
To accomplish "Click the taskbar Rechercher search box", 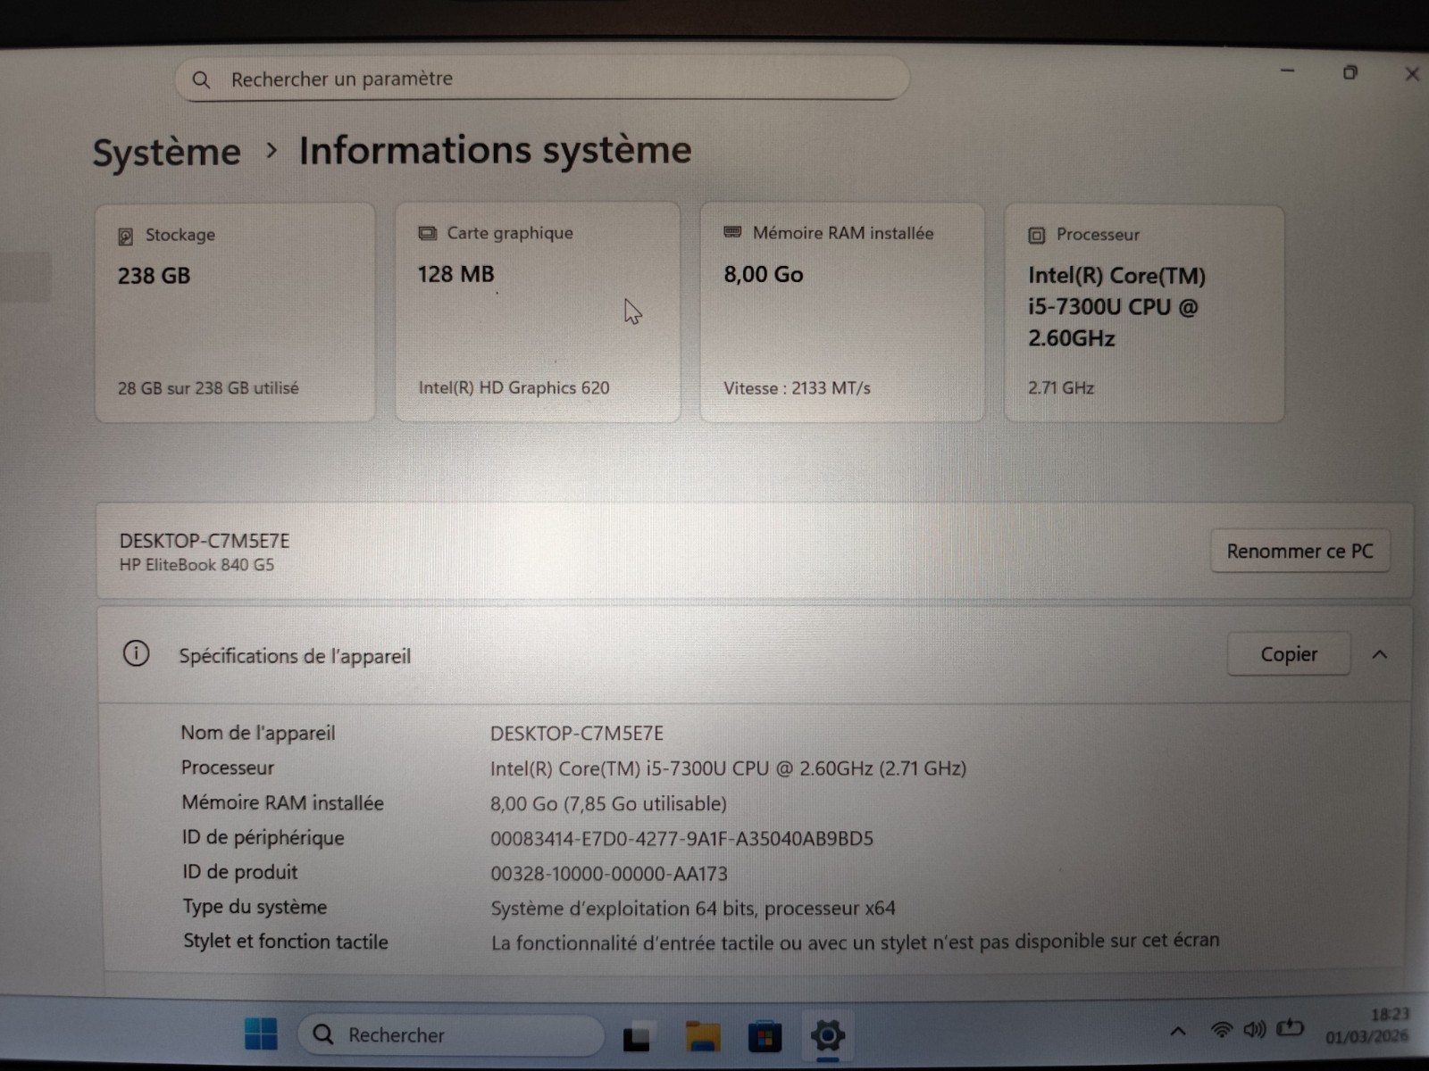I will pos(451,1034).
